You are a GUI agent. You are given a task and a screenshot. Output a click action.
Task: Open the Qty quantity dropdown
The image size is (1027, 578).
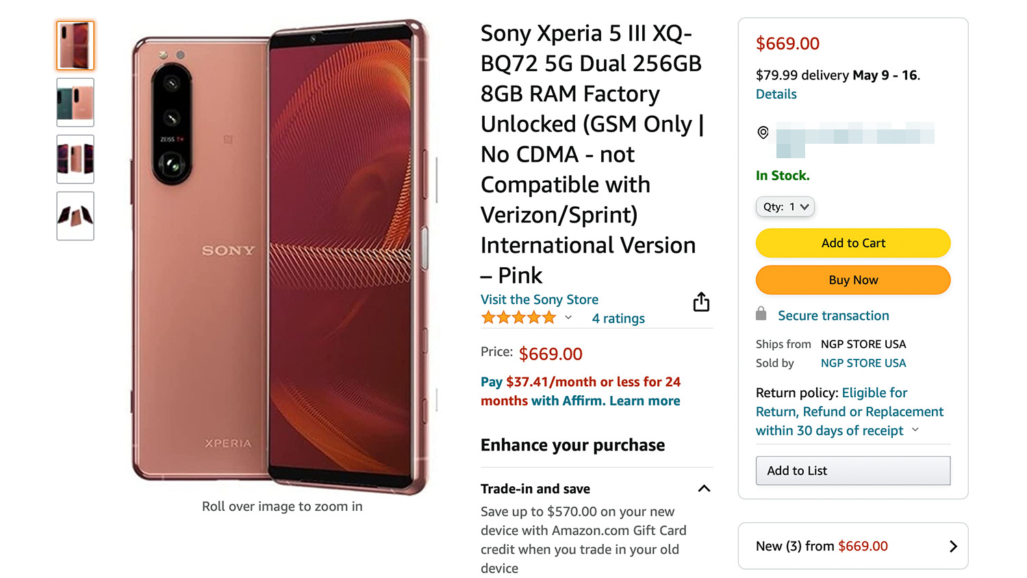click(785, 207)
